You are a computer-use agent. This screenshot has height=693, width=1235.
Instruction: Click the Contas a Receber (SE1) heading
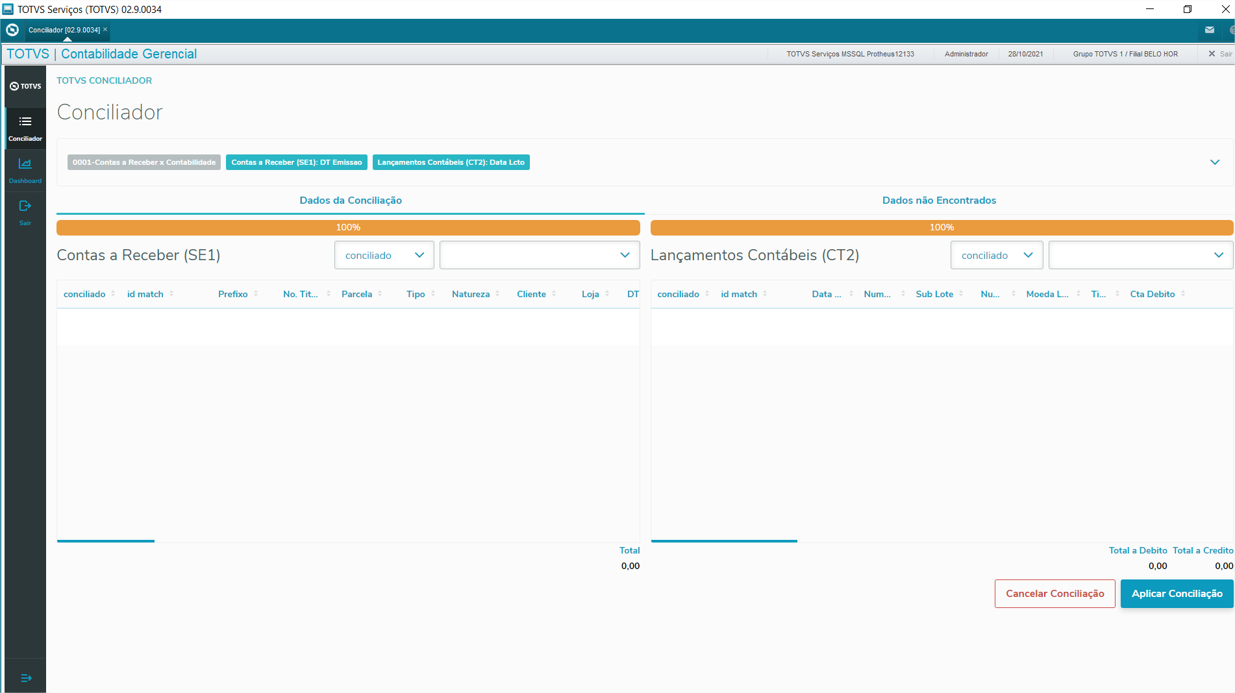pos(138,255)
